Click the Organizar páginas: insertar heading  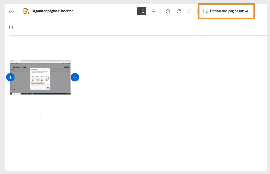(x=52, y=11)
